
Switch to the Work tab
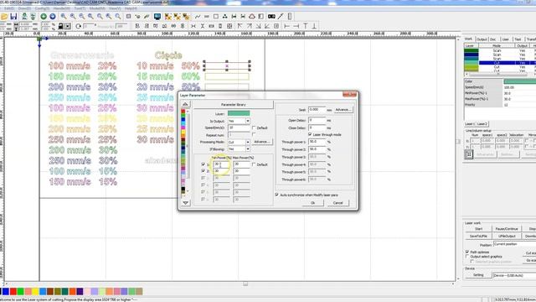tap(468, 39)
